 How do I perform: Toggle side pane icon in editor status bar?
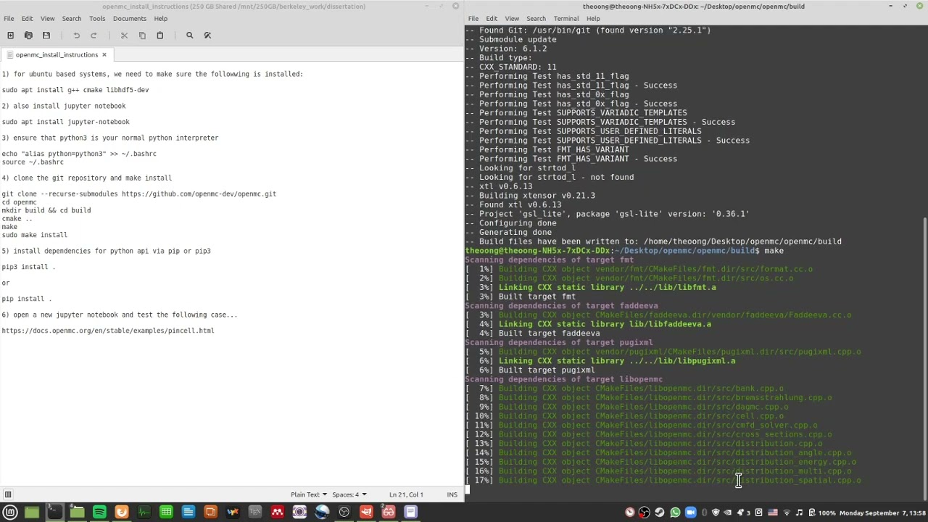[8, 494]
